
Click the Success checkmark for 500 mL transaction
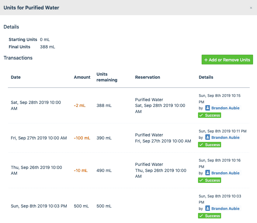pyautogui.click(x=201, y=216)
